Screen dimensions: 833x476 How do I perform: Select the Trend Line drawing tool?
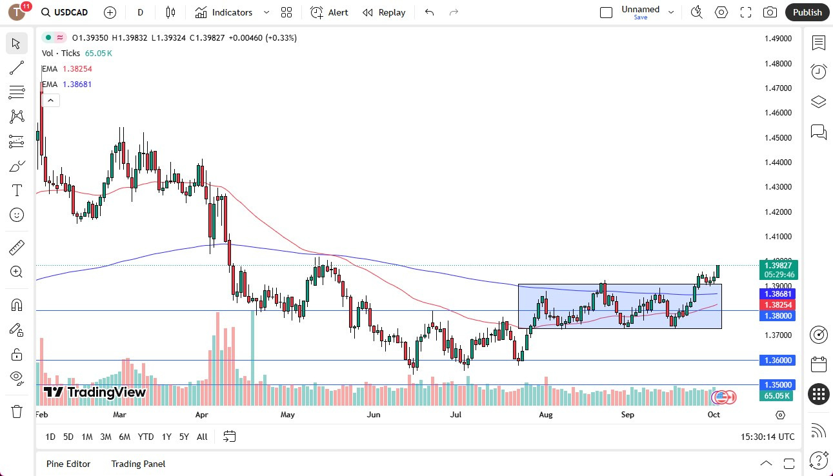pyautogui.click(x=16, y=68)
